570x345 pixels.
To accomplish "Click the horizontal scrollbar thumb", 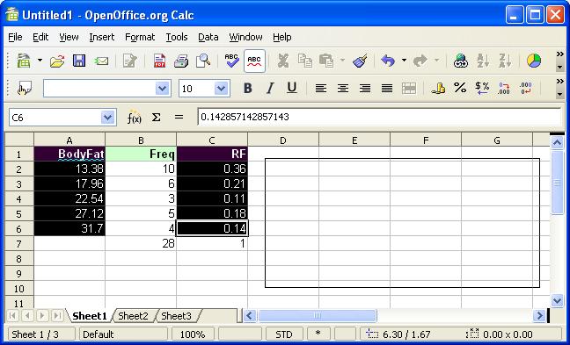I will (318, 316).
